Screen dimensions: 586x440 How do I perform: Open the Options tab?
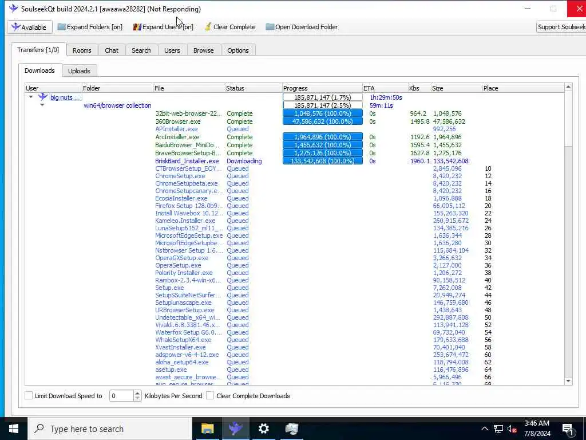[x=237, y=50]
